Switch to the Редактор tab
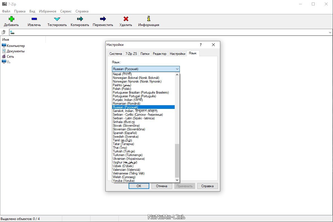The image size is (333, 222). coord(160,54)
